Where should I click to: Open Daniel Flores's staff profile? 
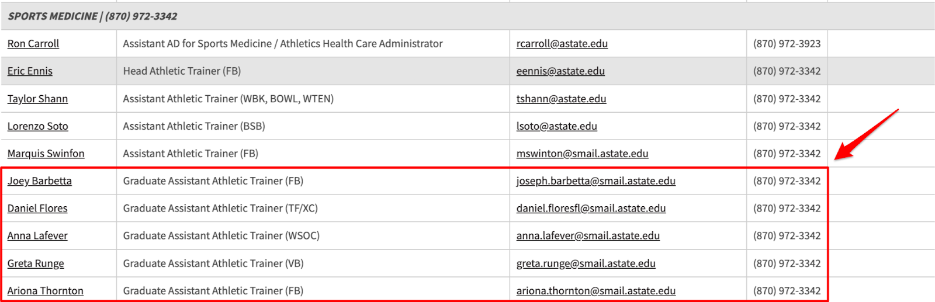tap(37, 209)
